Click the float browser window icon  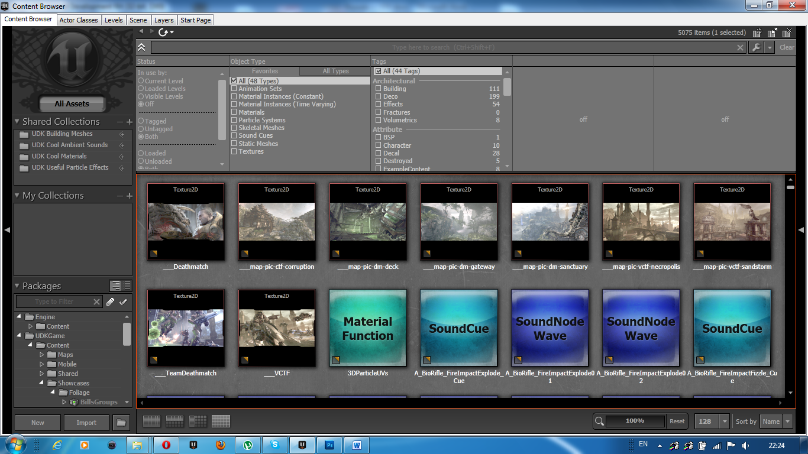(x=772, y=33)
